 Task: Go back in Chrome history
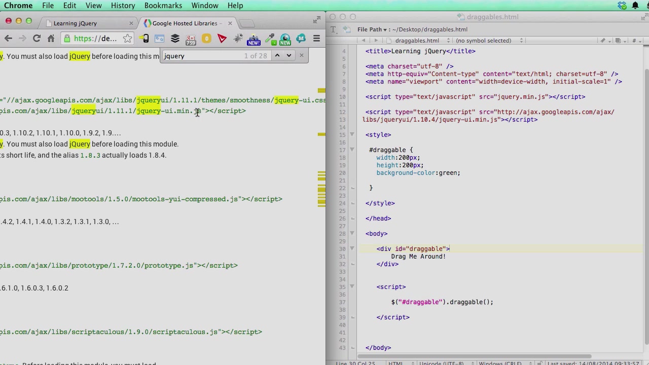tap(8, 39)
